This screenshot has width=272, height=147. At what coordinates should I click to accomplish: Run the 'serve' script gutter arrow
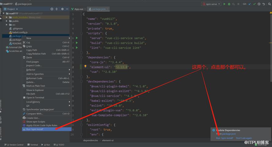(77, 38)
